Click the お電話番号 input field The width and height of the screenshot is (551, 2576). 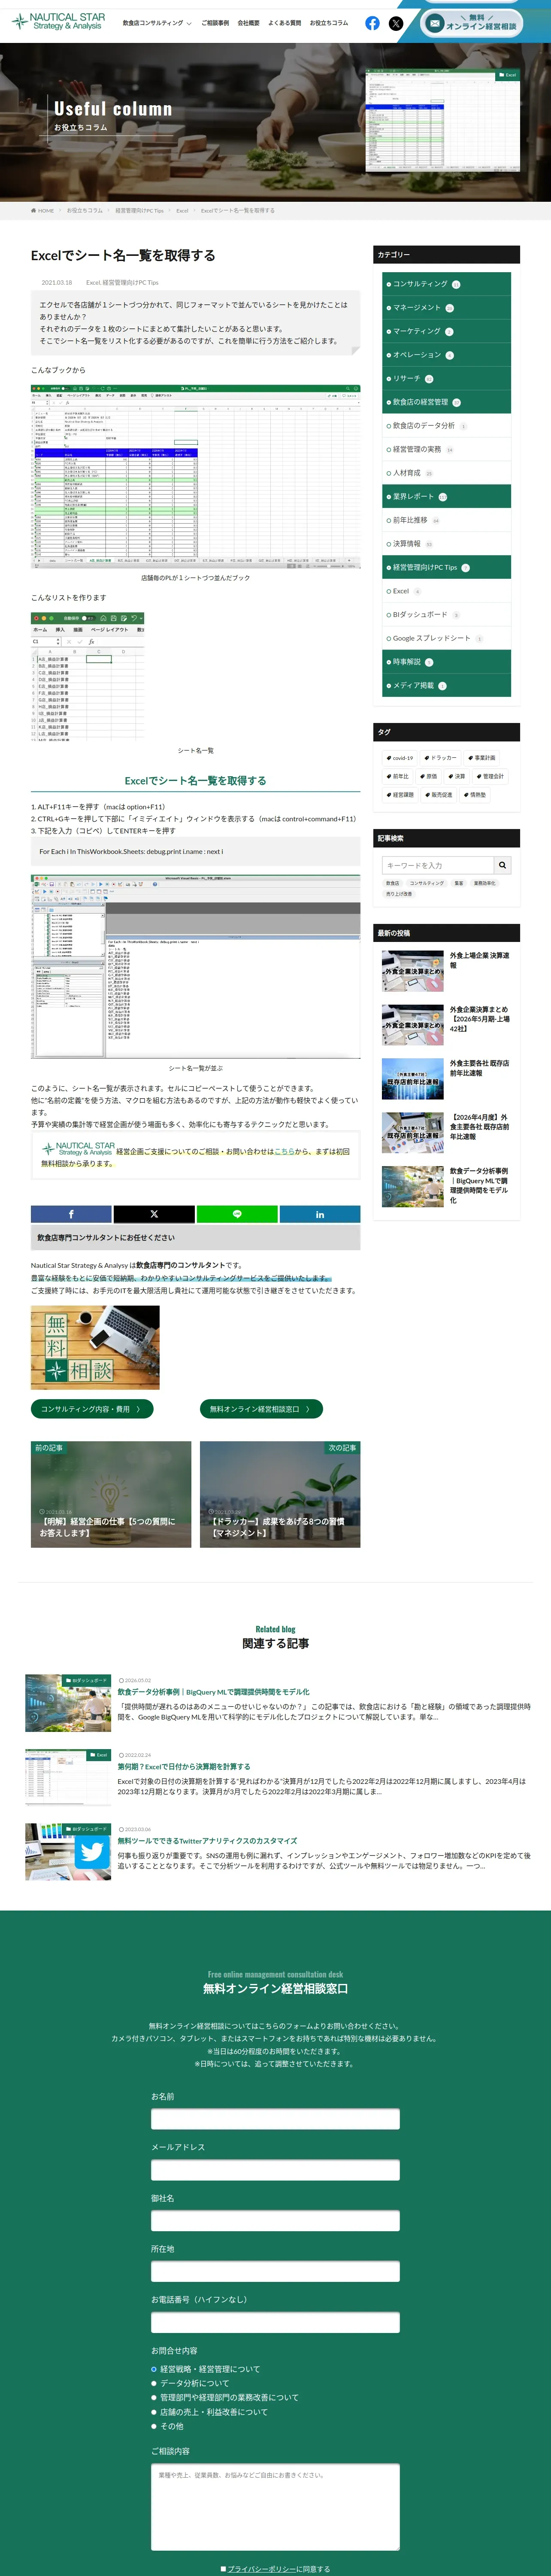pos(275,2322)
